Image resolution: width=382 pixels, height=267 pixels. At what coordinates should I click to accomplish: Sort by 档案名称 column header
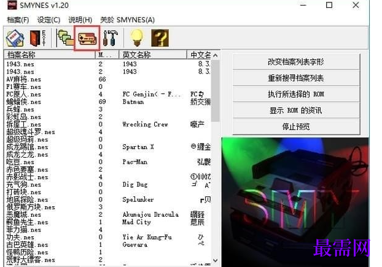[50, 55]
